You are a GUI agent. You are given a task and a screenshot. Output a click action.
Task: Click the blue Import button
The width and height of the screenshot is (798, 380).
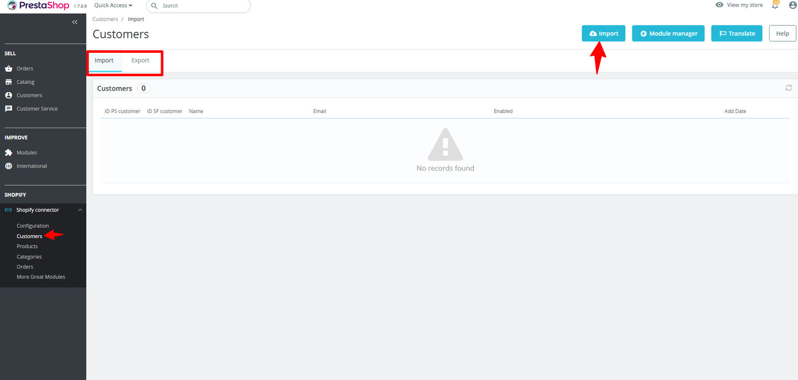603,33
